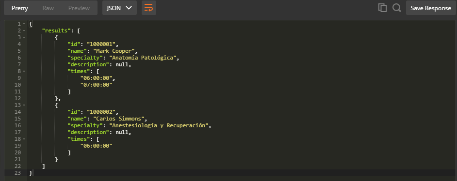The image size is (457, 181).
Task: Click the "1000001" id value
Action: (x=101, y=44)
